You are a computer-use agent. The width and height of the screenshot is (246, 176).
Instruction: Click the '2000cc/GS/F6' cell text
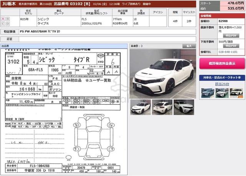pos(91,23)
